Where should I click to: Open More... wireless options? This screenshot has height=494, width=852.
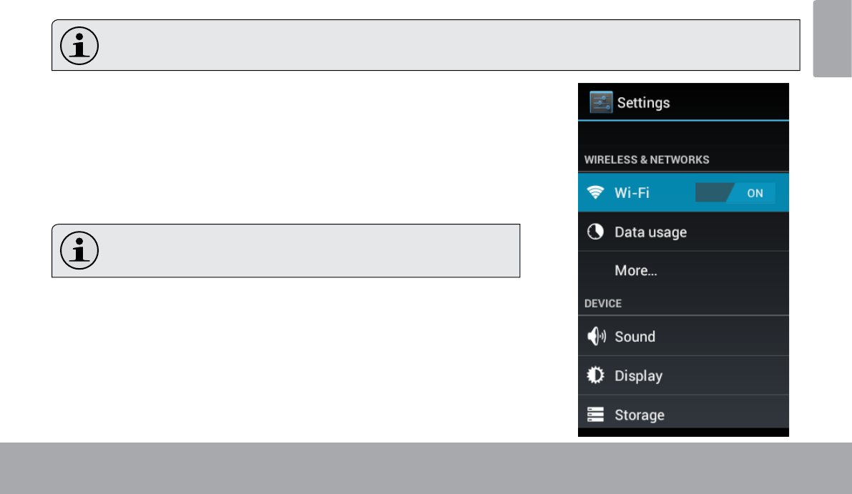coord(683,270)
